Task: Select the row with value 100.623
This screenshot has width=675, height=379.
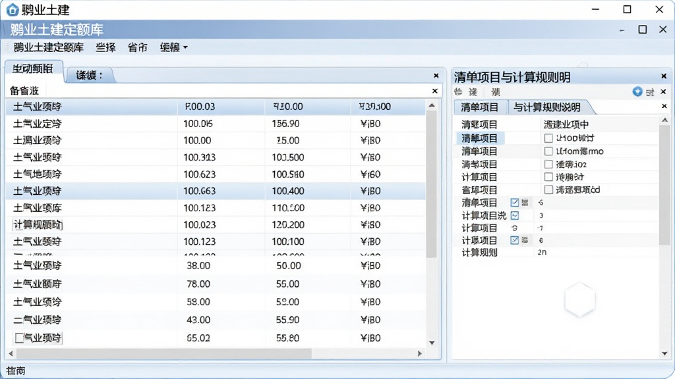Action: (x=216, y=174)
